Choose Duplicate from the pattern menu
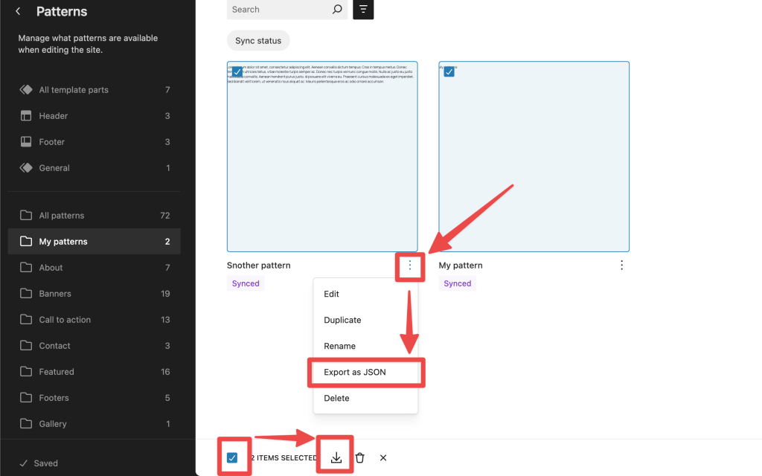762x476 pixels. (x=342, y=320)
